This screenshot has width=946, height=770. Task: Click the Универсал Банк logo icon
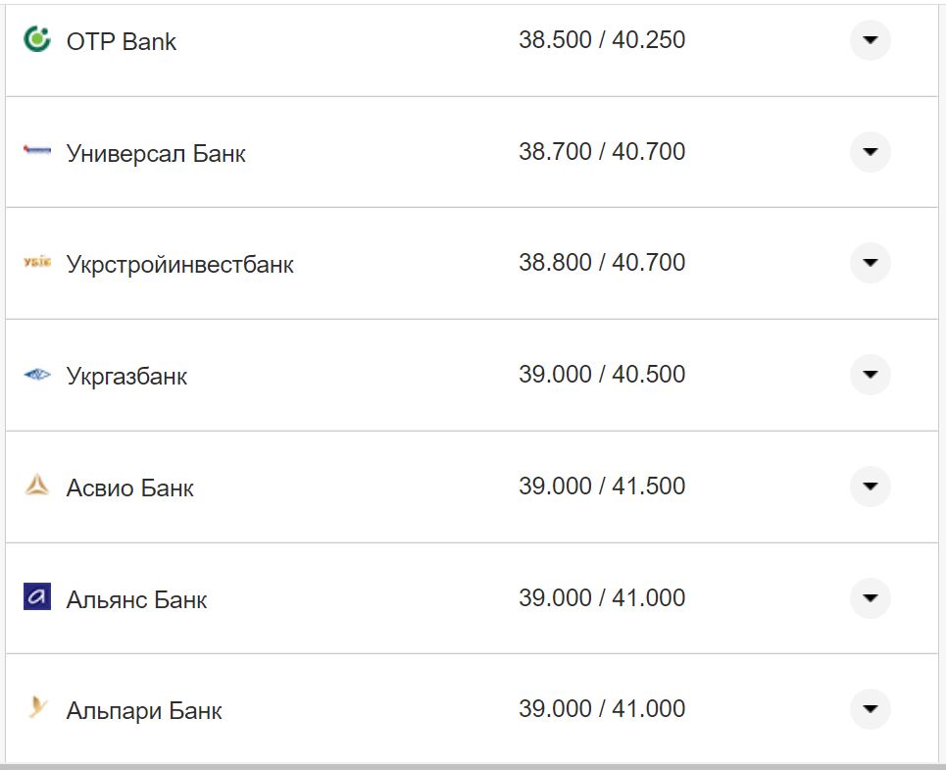pos(37,151)
